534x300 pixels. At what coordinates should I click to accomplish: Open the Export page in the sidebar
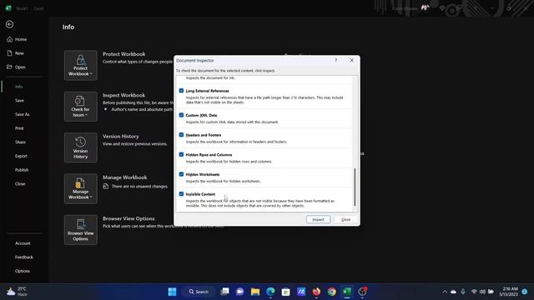[21, 156]
